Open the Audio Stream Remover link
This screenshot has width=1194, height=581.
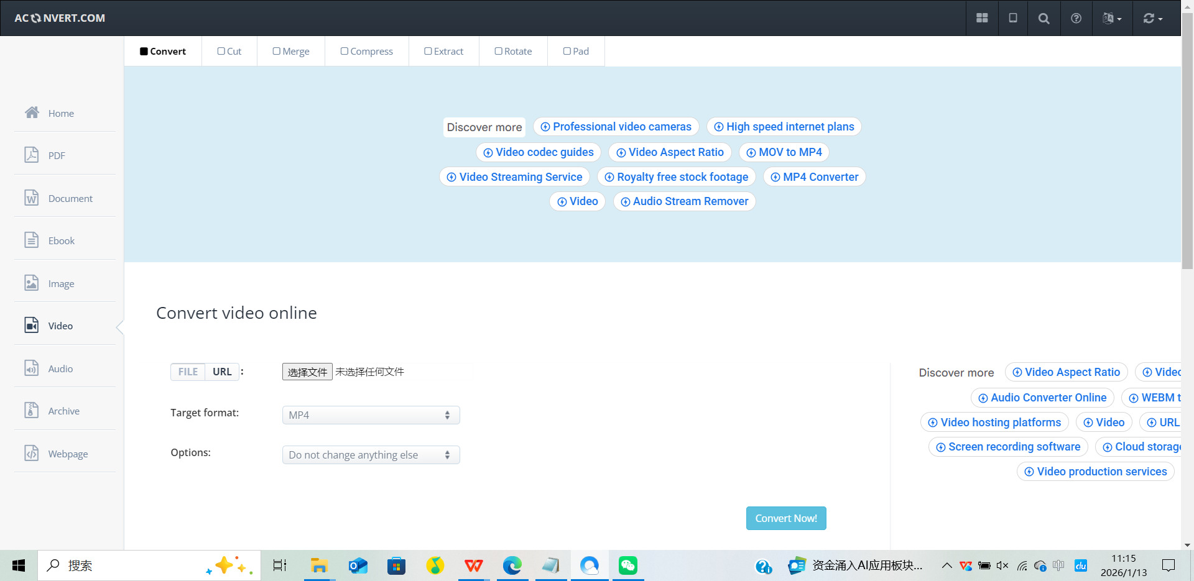point(685,201)
